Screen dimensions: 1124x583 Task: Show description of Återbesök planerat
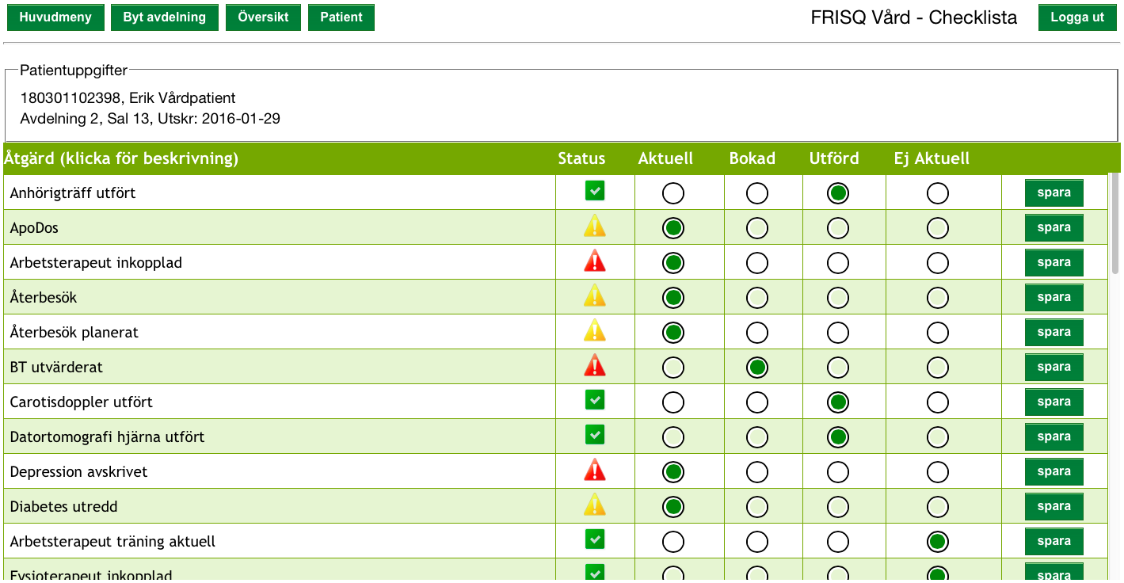[74, 332]
